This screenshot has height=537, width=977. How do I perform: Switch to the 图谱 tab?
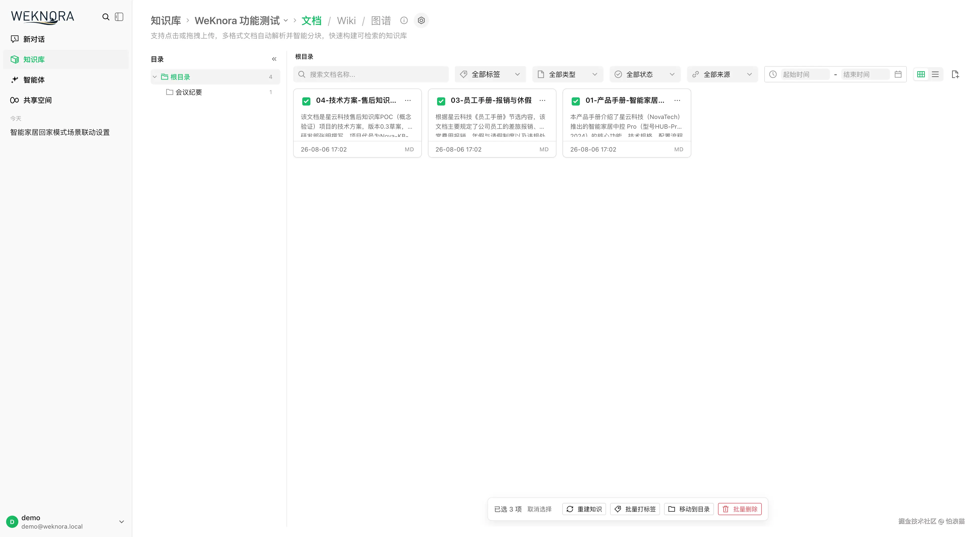click(381, 20)
